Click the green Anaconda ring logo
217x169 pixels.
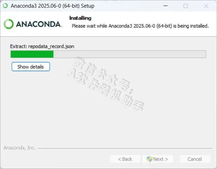click(x=9, y=24)
